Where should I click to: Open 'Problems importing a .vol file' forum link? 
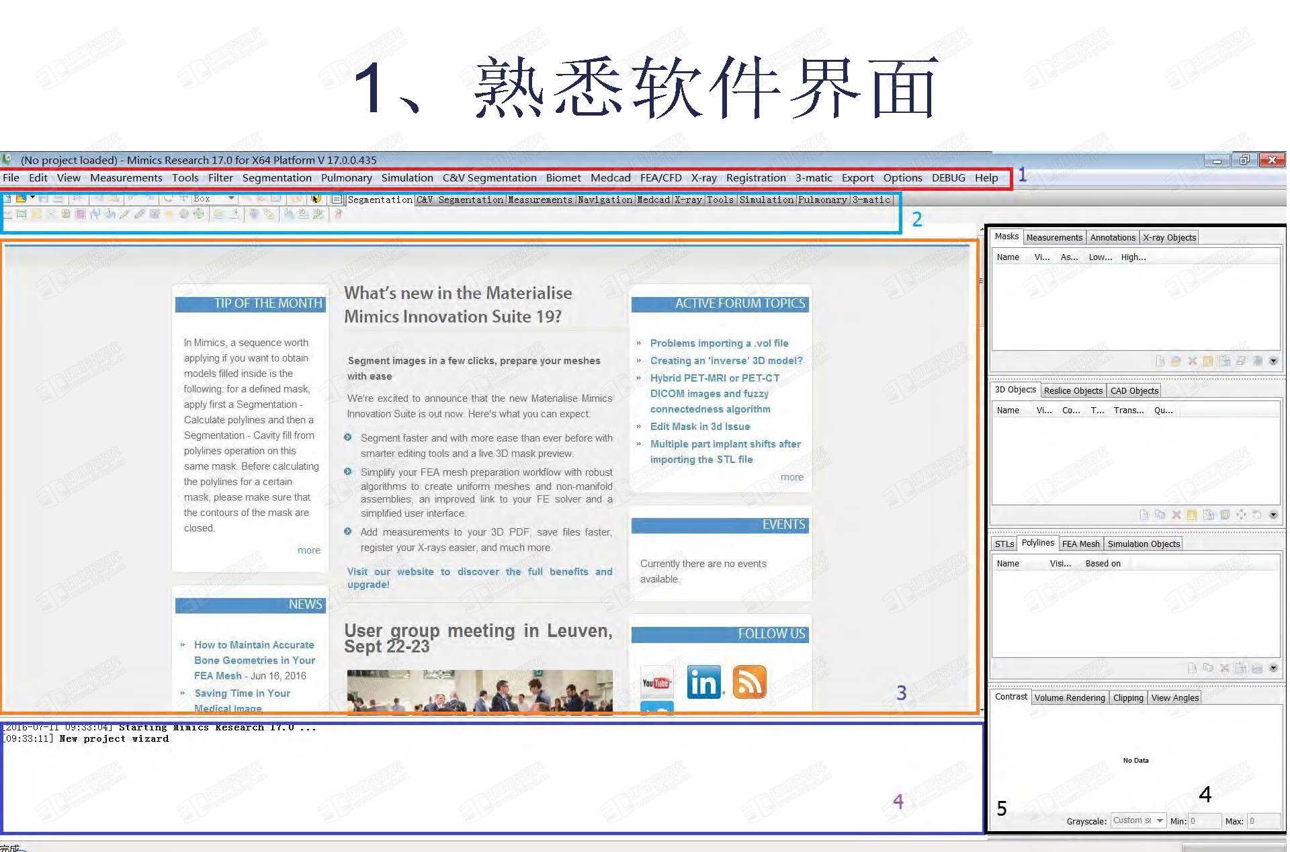coord(719,343)
